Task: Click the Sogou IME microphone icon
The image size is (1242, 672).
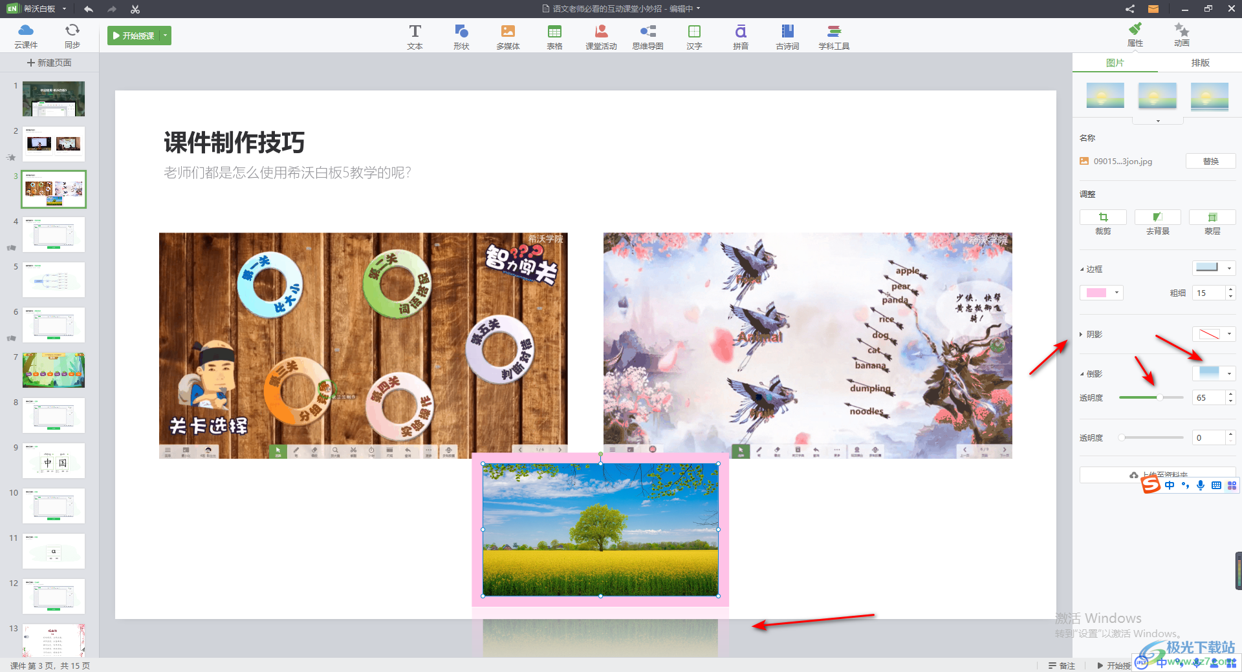Action: 1201,485
